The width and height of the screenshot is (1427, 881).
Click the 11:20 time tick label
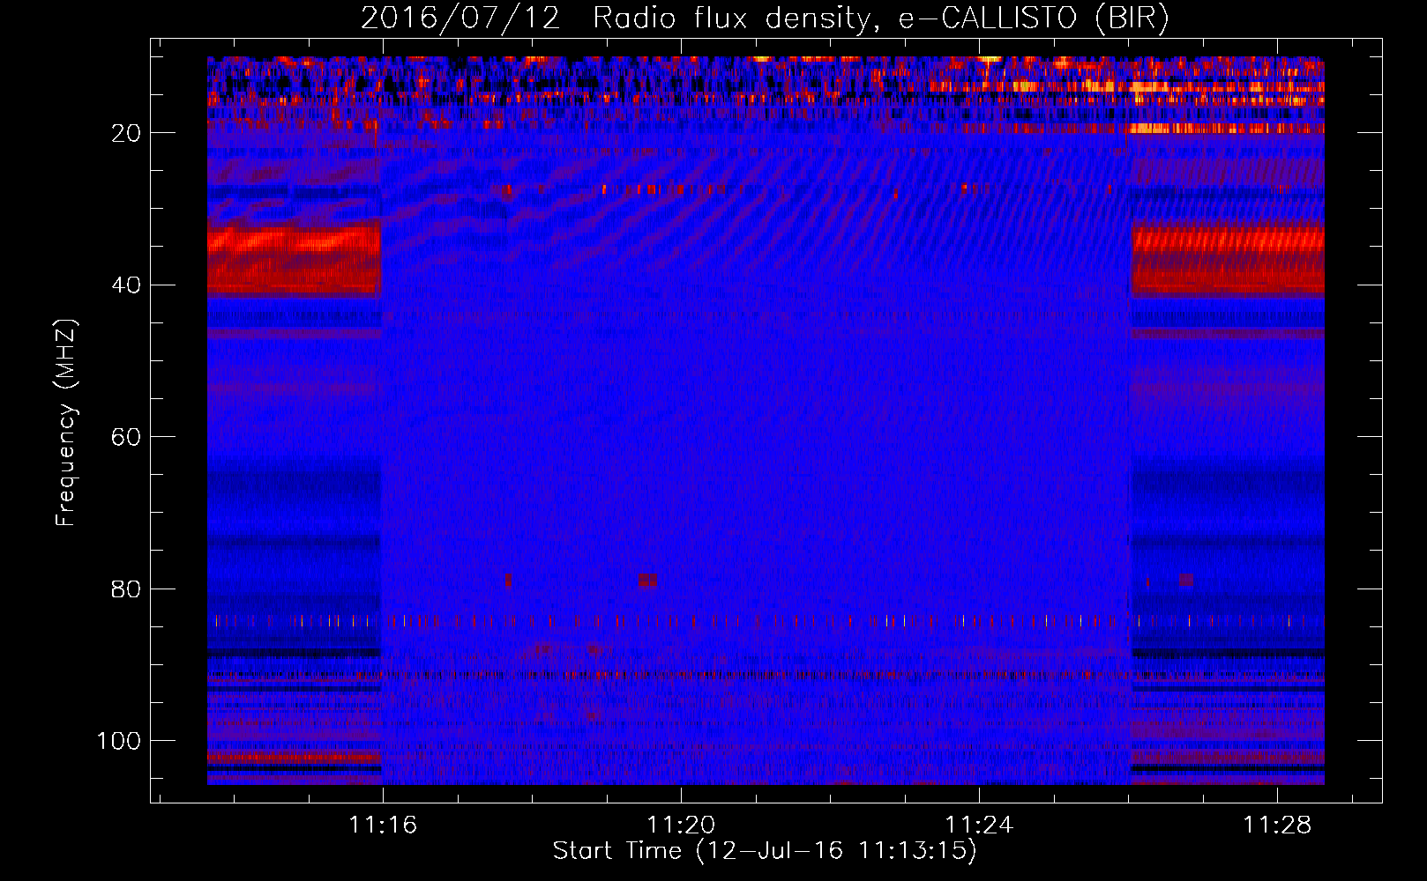[681, 825]
